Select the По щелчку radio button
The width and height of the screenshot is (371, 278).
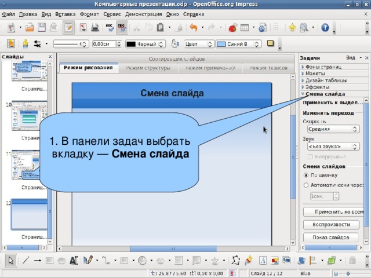[x=306, y=175]
